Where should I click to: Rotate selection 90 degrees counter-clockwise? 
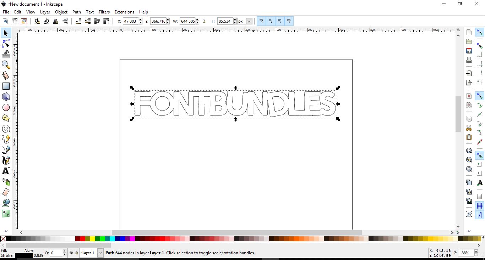click(37, 21)
